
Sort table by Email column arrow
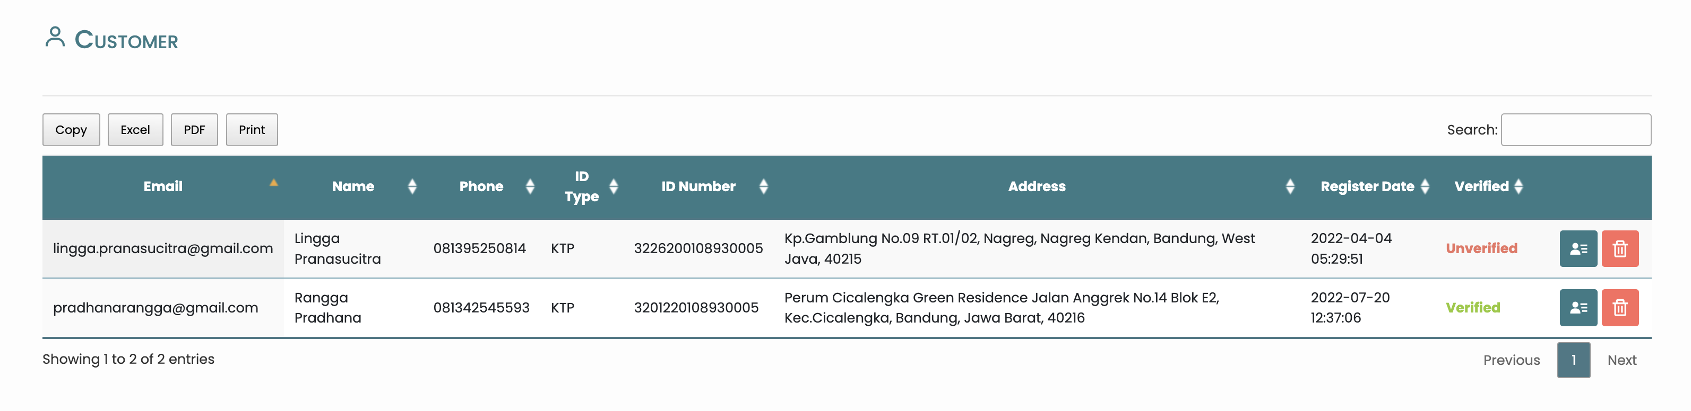point(274,184)
